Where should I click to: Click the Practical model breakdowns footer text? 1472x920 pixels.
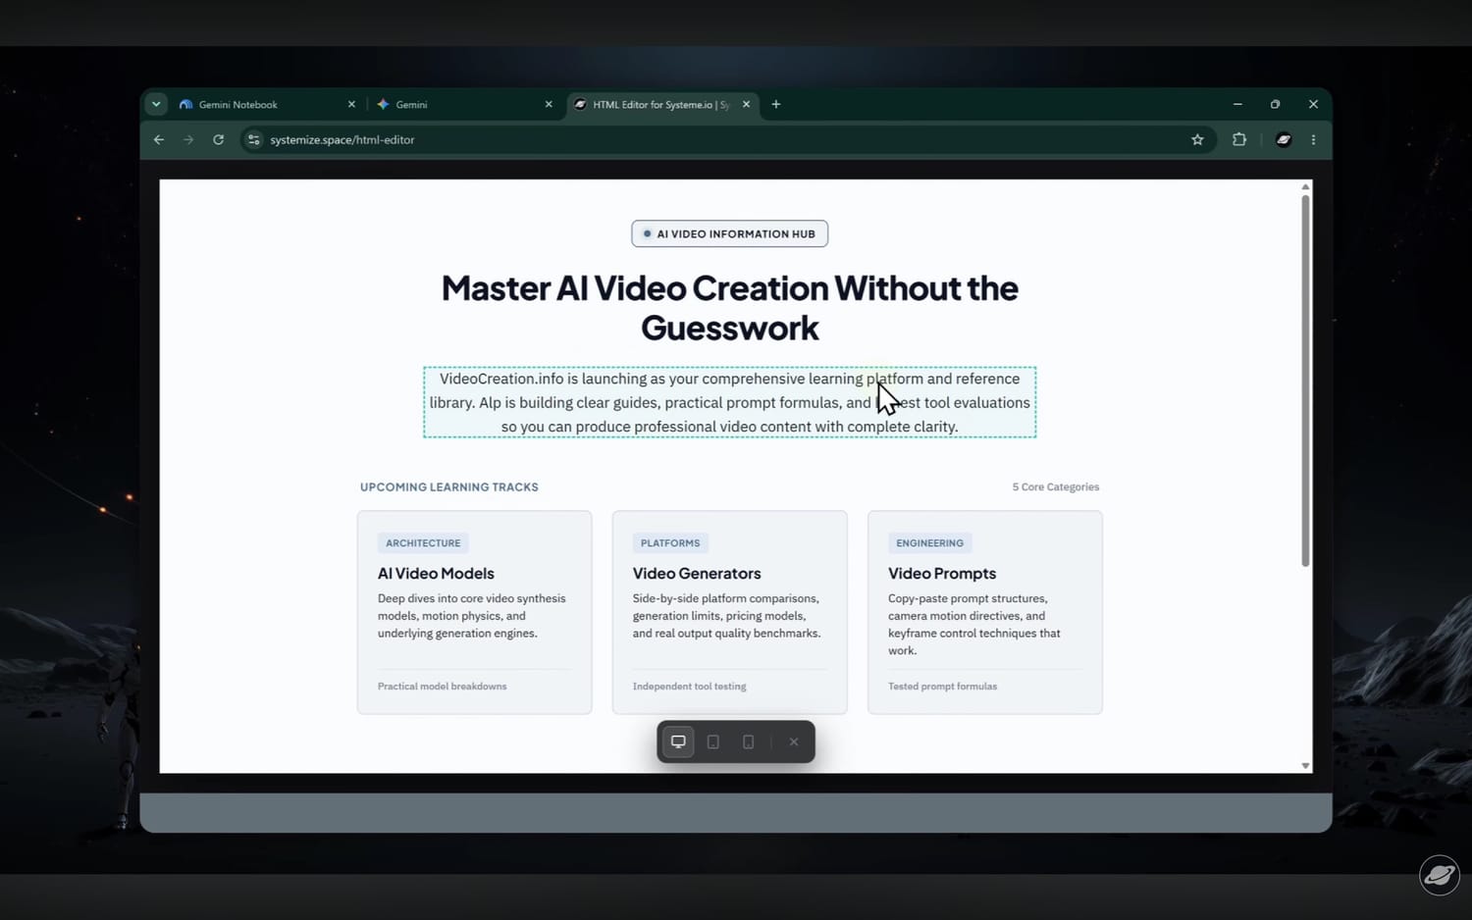pos(443,687)
